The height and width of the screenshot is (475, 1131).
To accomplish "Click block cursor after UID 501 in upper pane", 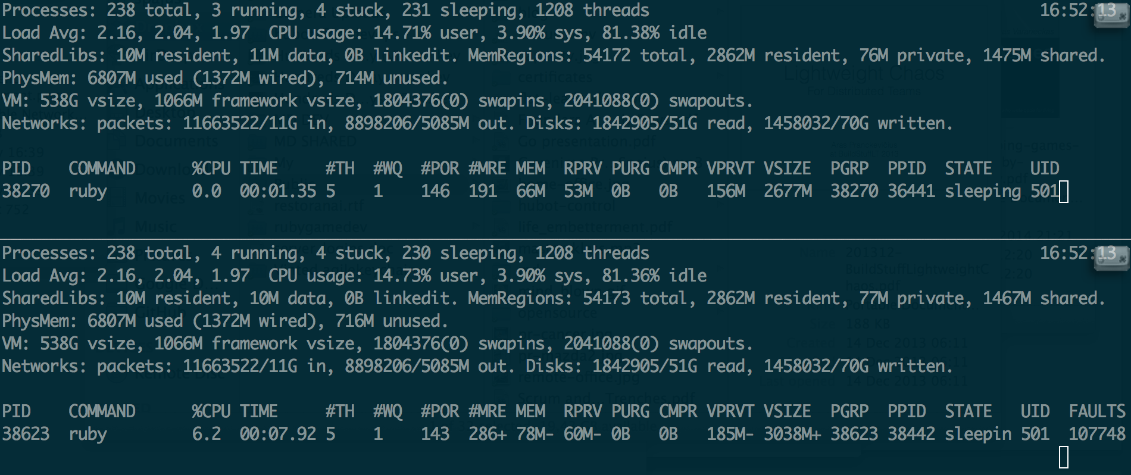I will [1064, 192].
